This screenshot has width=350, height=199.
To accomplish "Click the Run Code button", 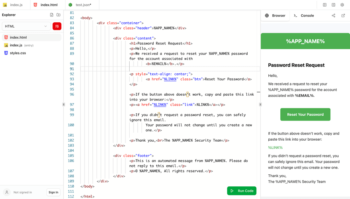I will [x=242, y=191].
